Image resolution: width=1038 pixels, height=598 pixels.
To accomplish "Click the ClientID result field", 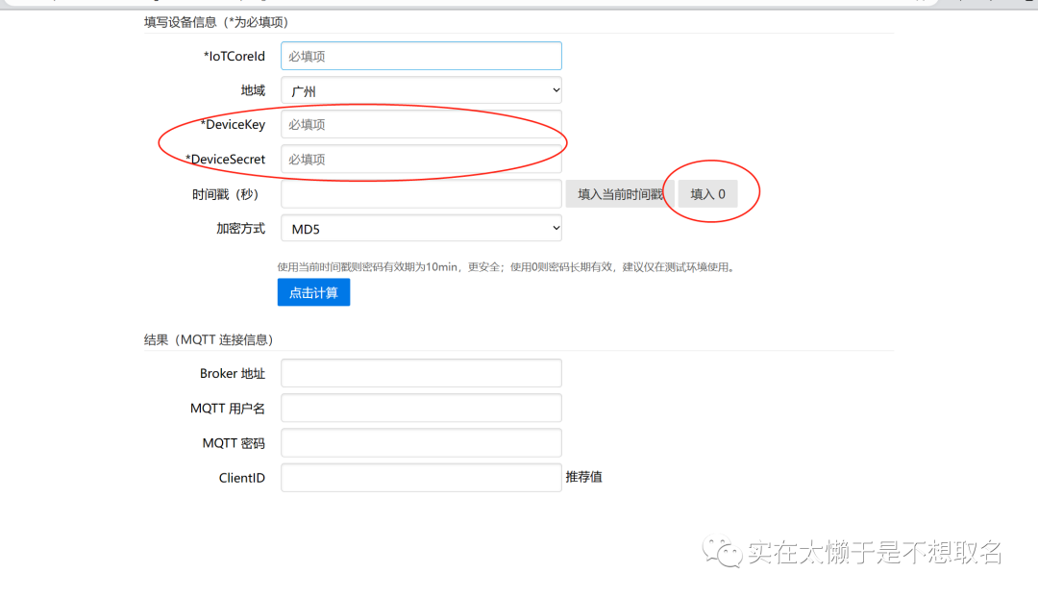I will (421, 477).
